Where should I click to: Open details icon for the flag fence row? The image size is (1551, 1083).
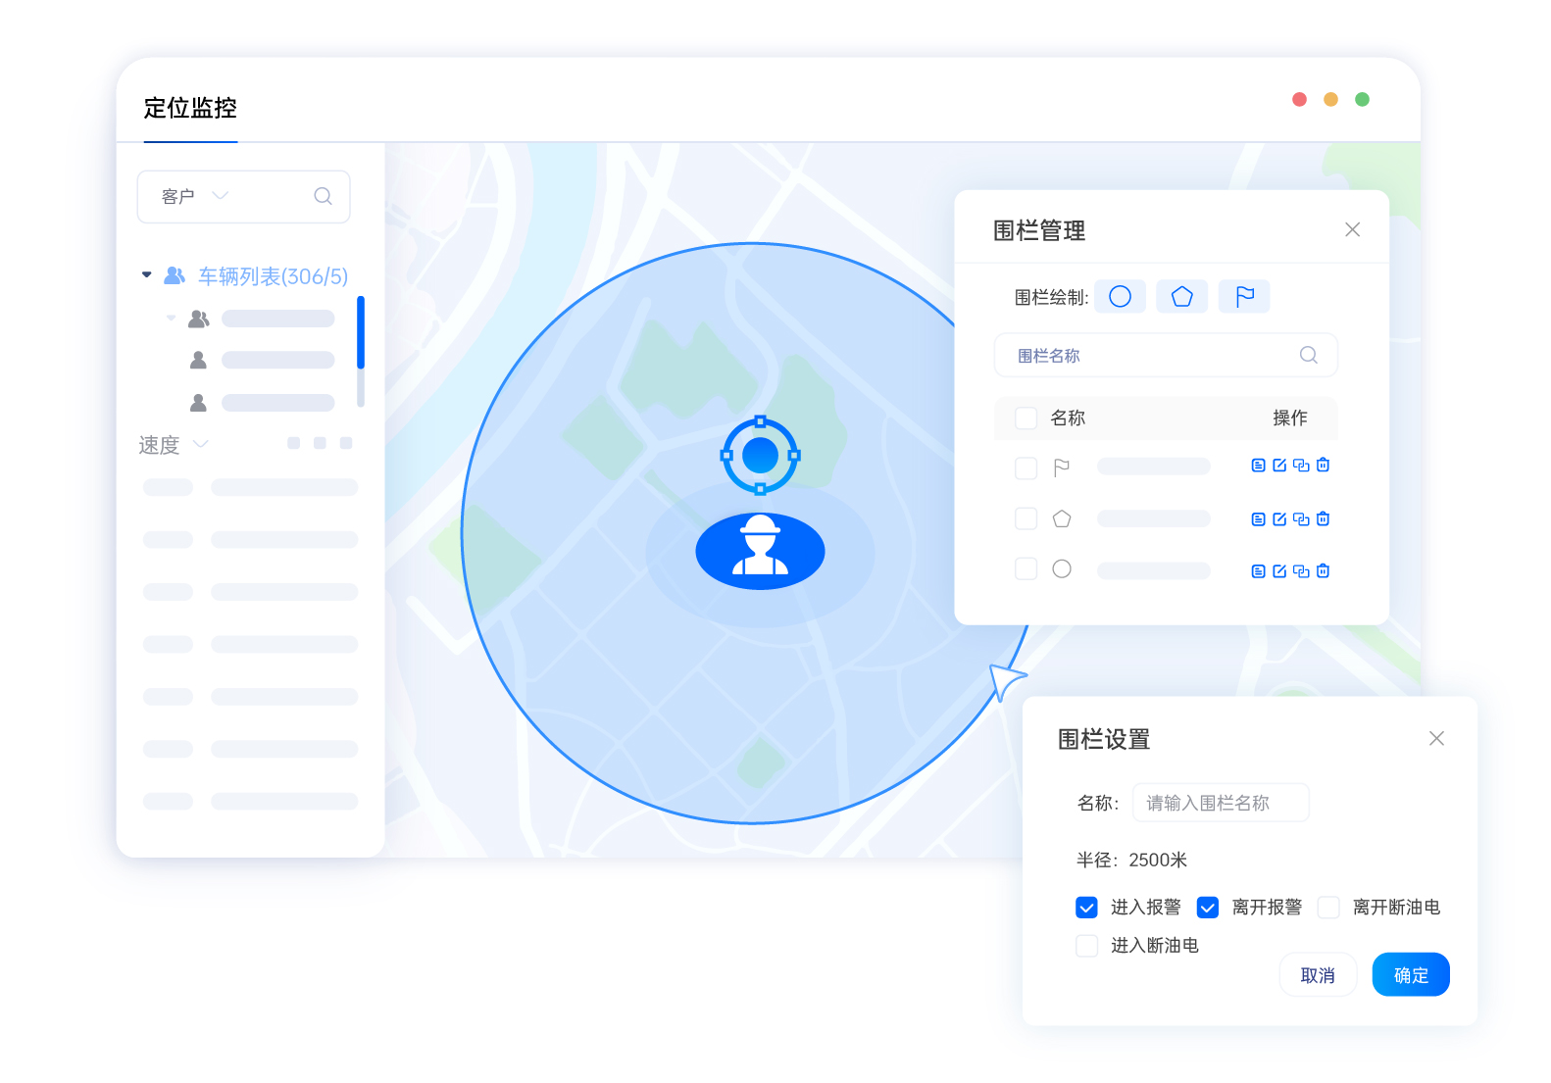coord(1258,466)
